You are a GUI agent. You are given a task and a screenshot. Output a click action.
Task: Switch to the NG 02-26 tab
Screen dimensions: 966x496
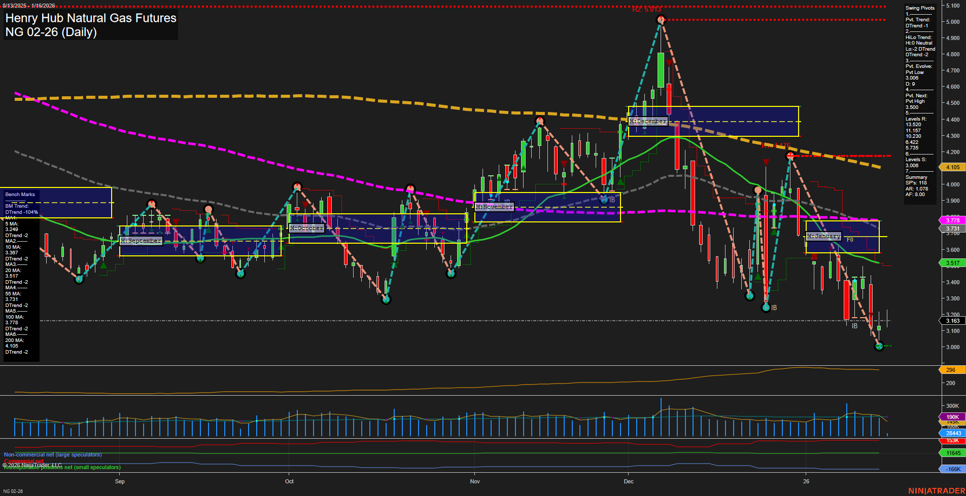click(x=13, y=492)
